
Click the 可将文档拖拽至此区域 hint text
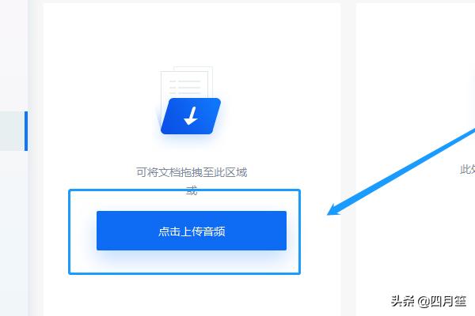click(x=192, y=172)
